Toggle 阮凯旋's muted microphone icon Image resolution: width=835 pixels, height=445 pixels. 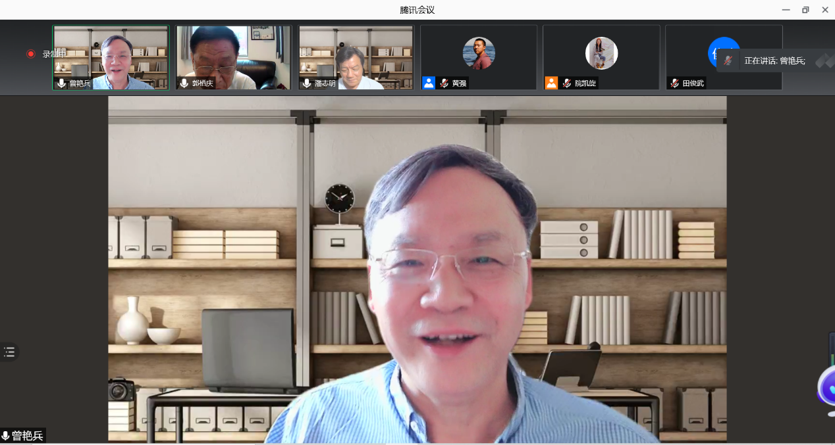[x=566, y=83]
